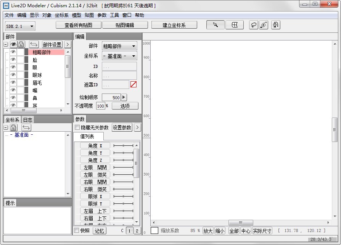Click the swap arrows icon above the parts list
The width and height of the screenshot is (341, 245).
pos(34,44)
